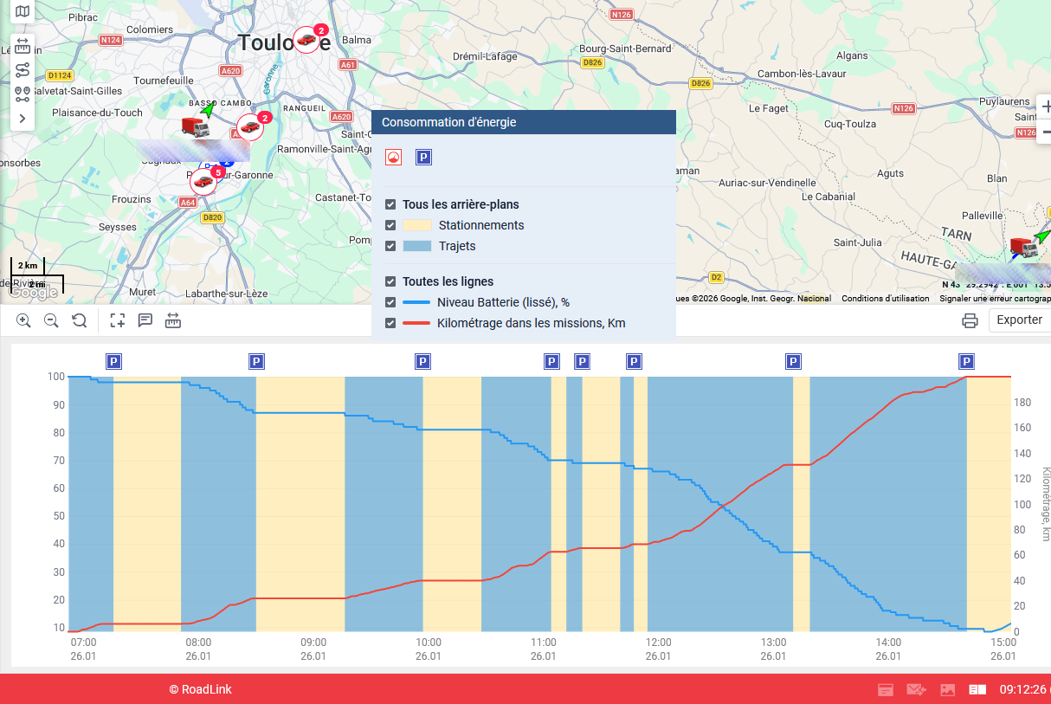Click the Stationnements yellow color swatch

point(416,225)
